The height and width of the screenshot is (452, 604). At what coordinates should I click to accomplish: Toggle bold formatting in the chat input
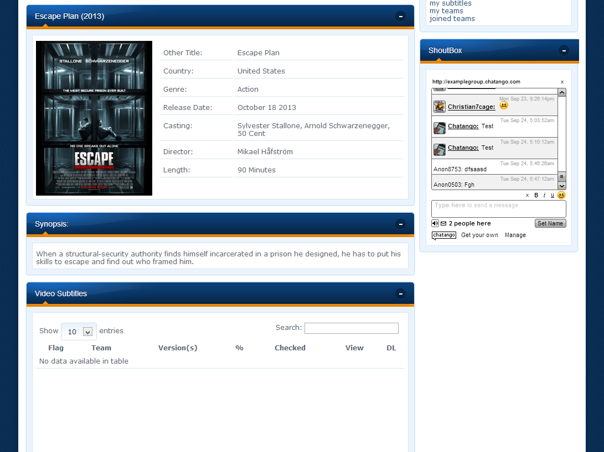click(x=535, y=195)
